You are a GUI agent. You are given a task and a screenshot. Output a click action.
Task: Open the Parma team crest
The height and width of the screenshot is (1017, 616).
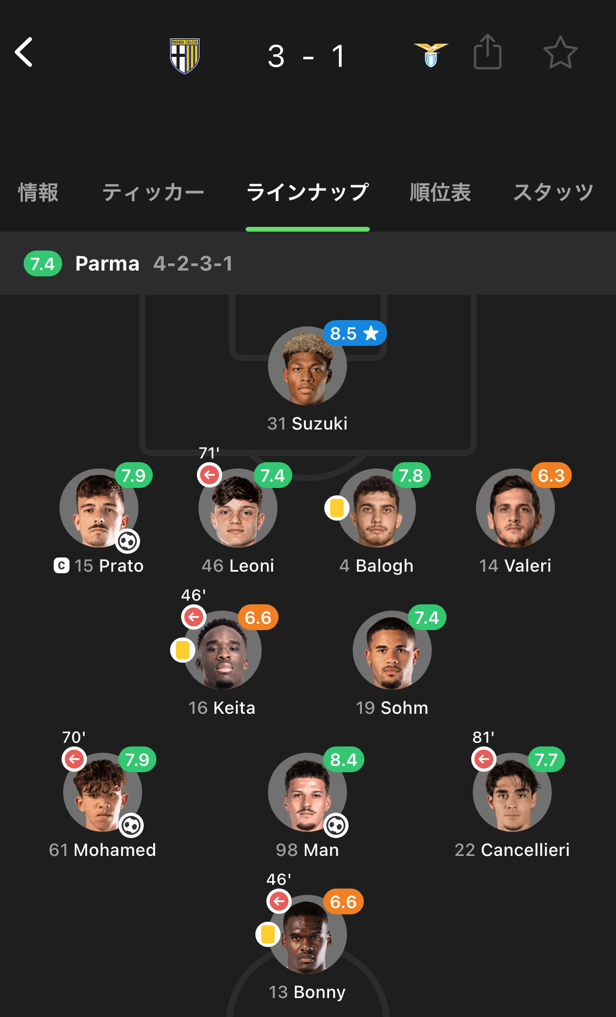(x=185, y=56)
